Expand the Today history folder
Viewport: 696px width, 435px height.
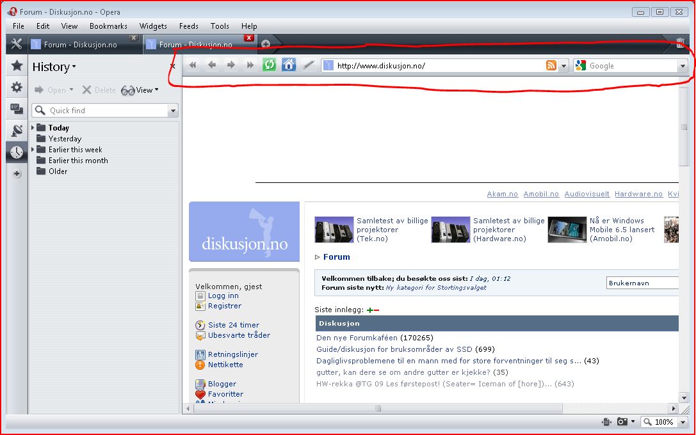pyautogui.click(x=33, y=128)
